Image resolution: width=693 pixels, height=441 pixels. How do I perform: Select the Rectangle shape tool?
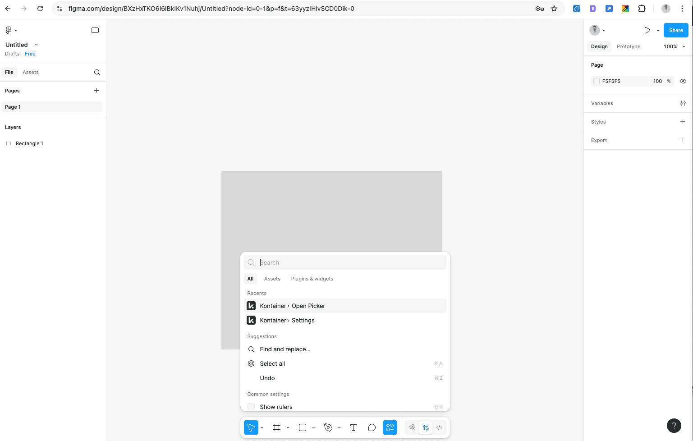point(302,427)
